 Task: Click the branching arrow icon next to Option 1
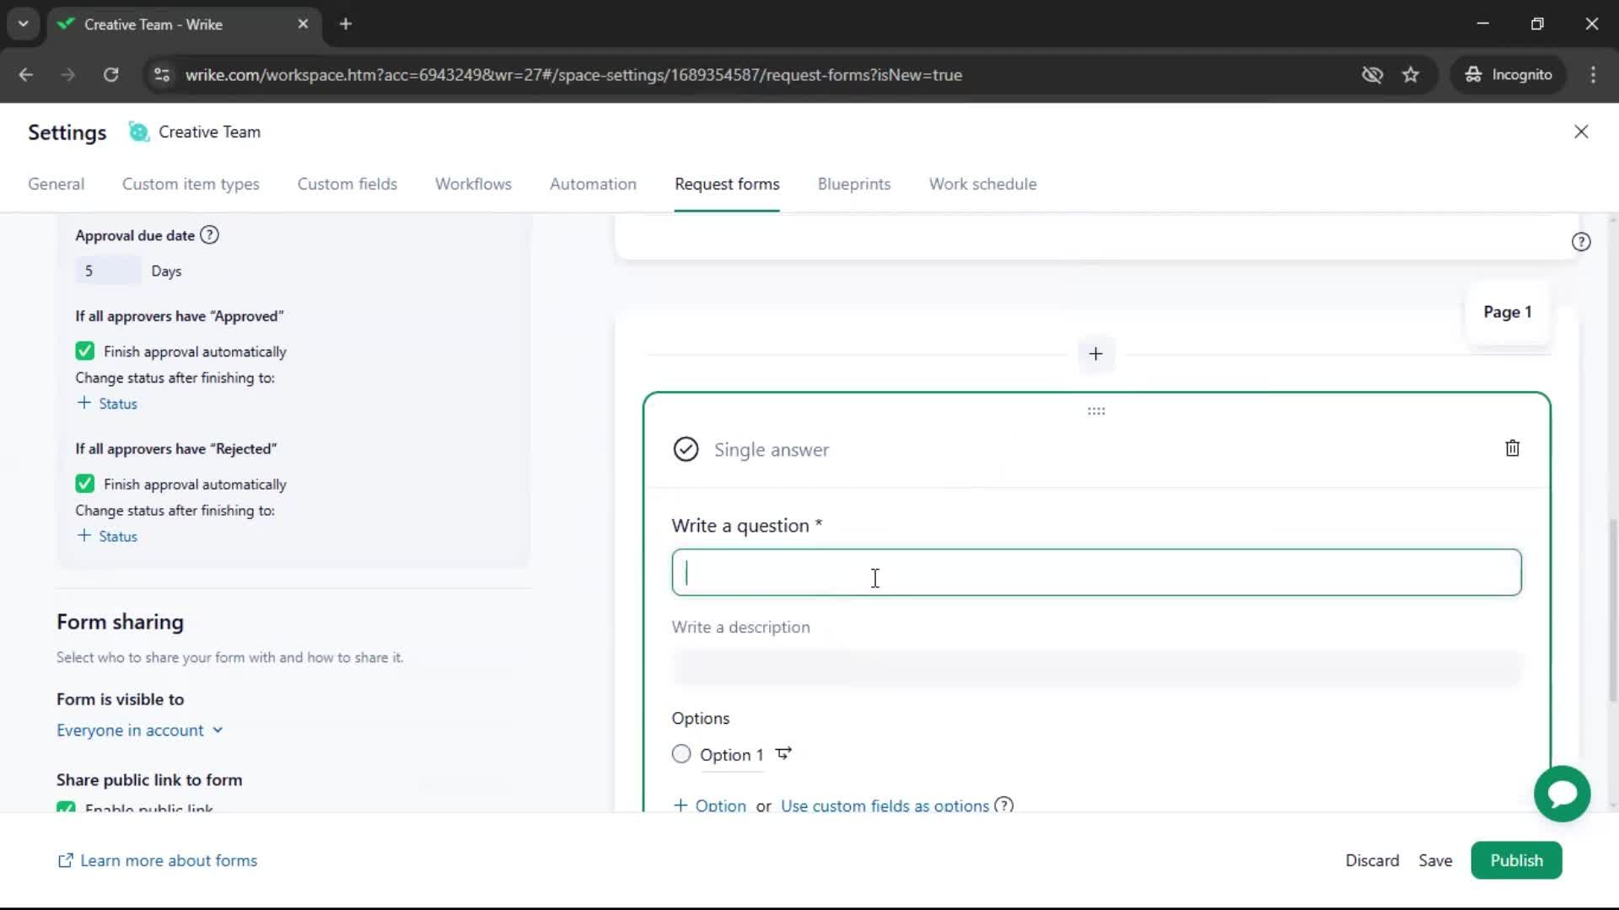point(783,754)
